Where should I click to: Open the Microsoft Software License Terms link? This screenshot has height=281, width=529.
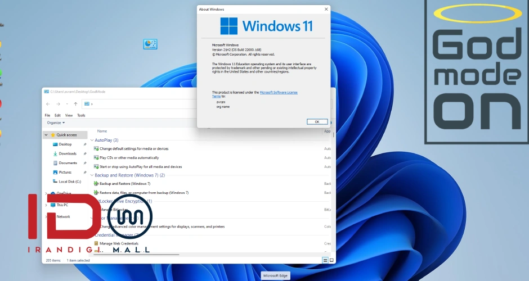pyautogui.click(x=279, y=92)
